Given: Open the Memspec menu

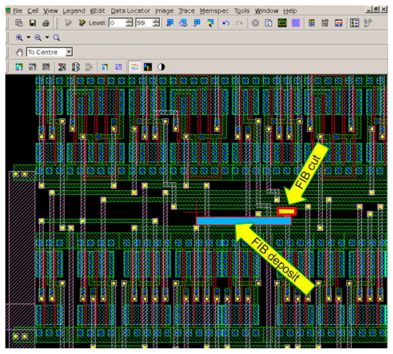Looking at the screenshot, I should pyautogui.click(x=214, y=11).
